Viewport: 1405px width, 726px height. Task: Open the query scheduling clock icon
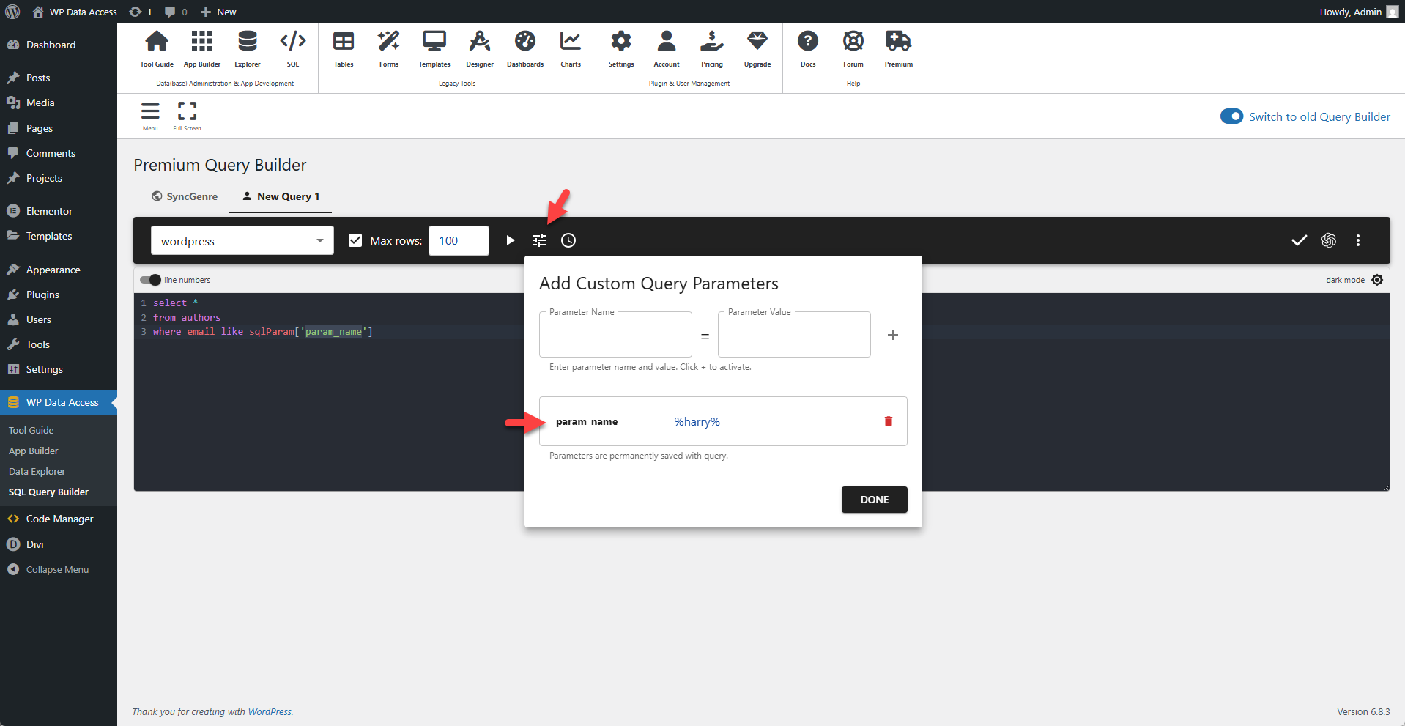pyautogui.click(x=568, y=240)
